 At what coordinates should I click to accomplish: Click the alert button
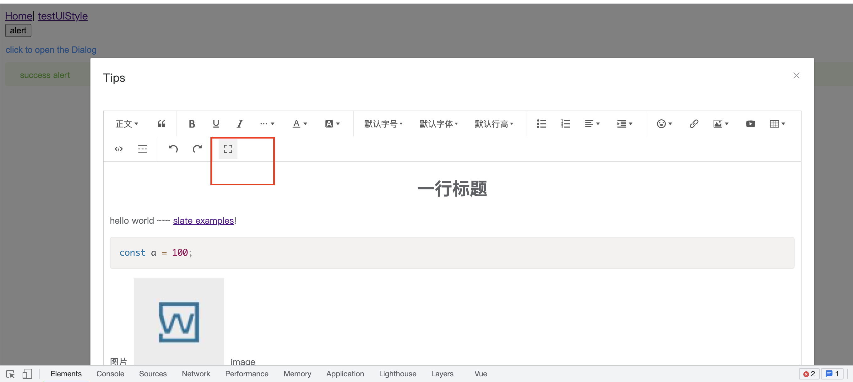pyautogui.click(x=18, y=30)
